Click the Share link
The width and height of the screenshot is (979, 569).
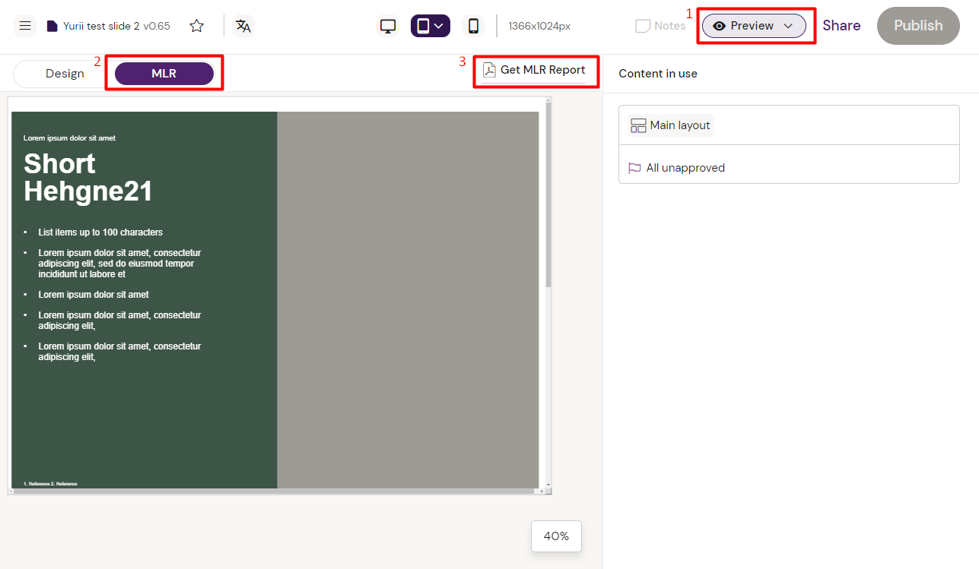pyautogui.click(x=841, y=25)
